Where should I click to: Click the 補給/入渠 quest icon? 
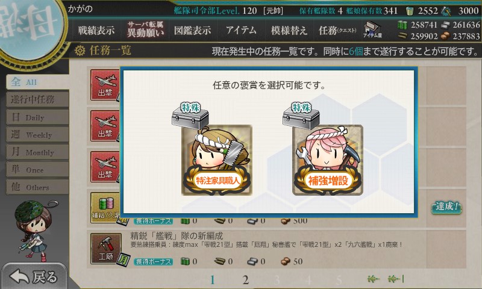(x=105, y=208)
